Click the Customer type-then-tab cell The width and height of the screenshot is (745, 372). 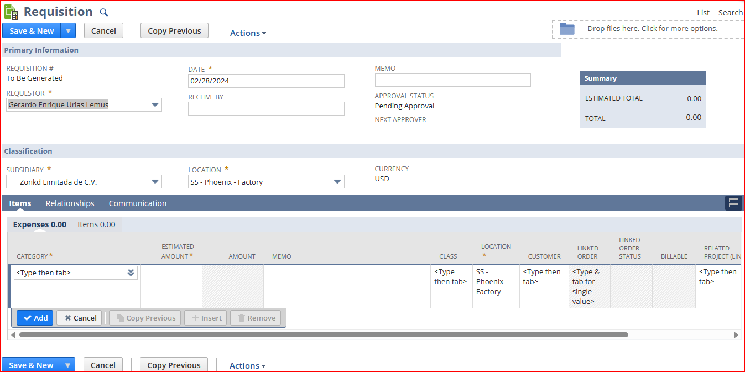(x=544, y=286)
